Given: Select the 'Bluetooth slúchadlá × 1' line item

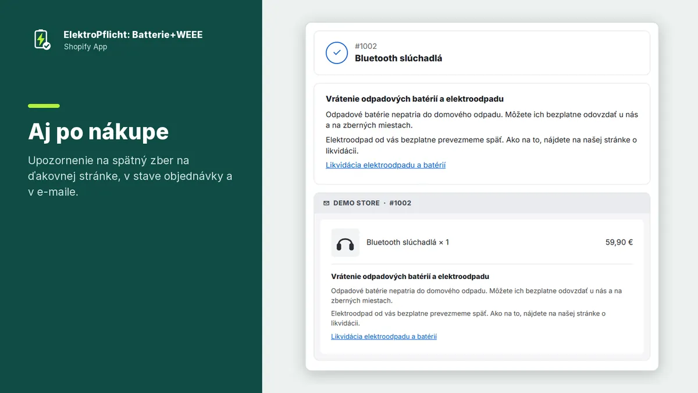Looking at the screenshot, I should (x=408, y=242).
